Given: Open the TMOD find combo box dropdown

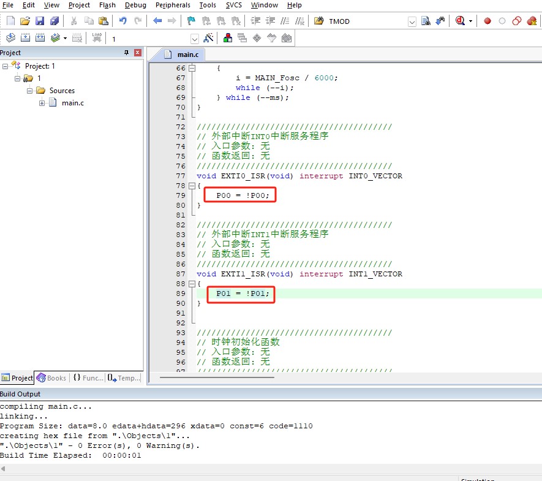Looking at the screenshot, I should click(412, 22).
